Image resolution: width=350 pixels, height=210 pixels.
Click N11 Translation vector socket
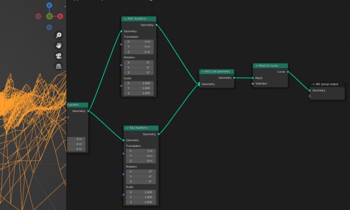[124, 153]
